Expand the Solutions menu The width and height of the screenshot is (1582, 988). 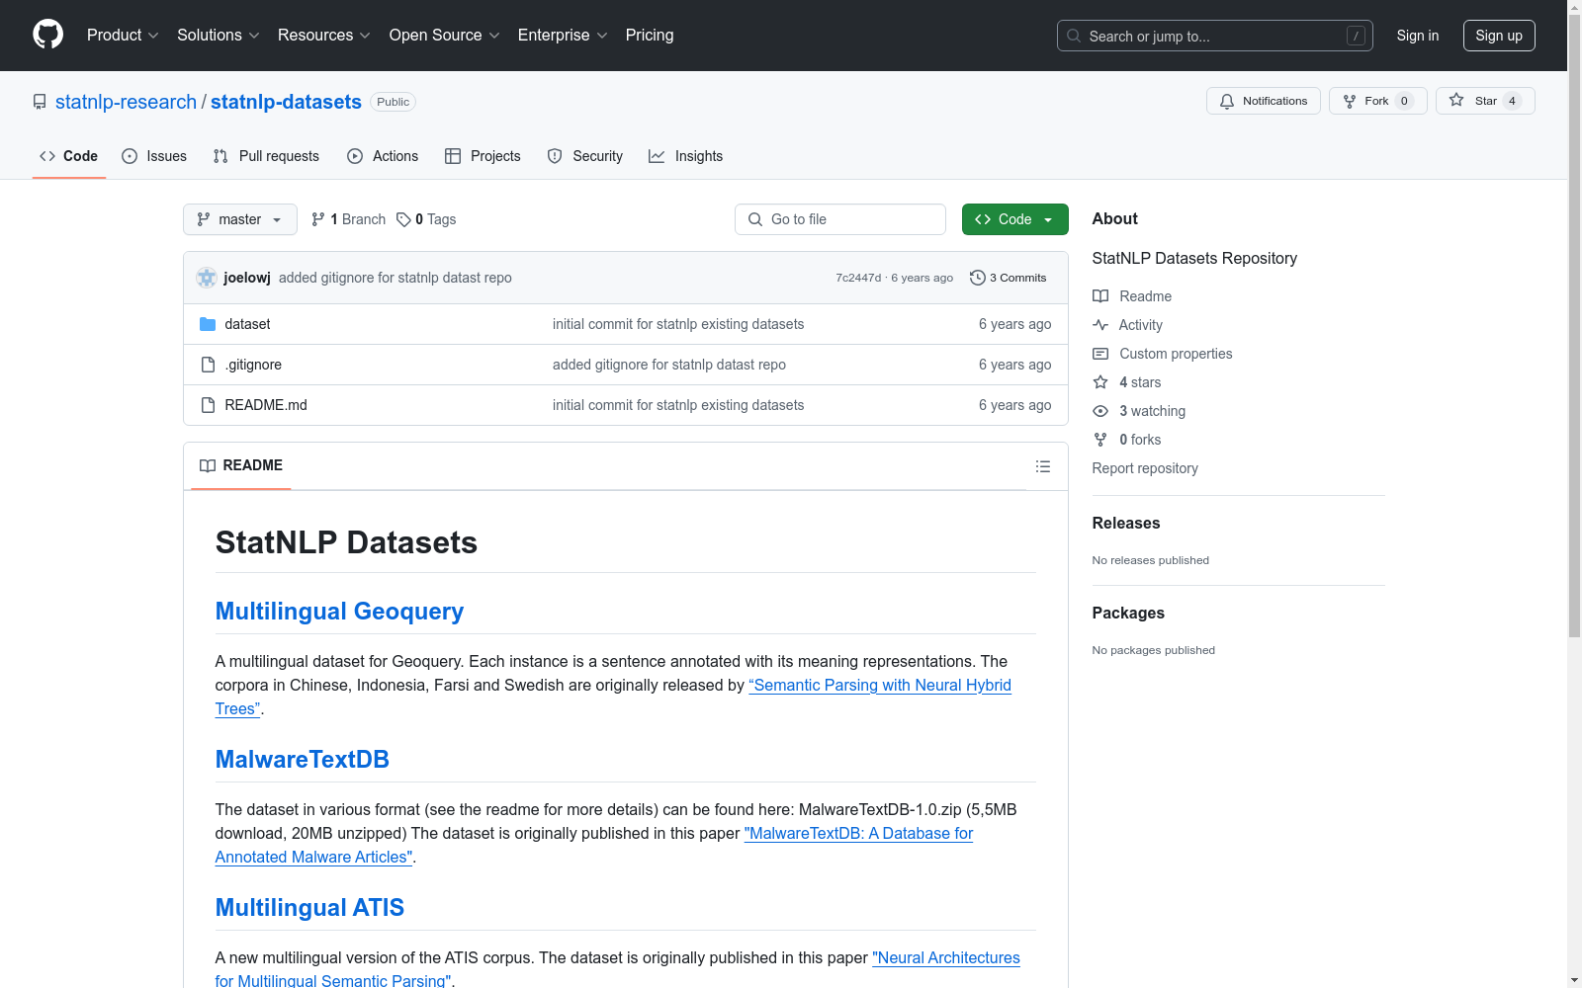tap(219, 36)
